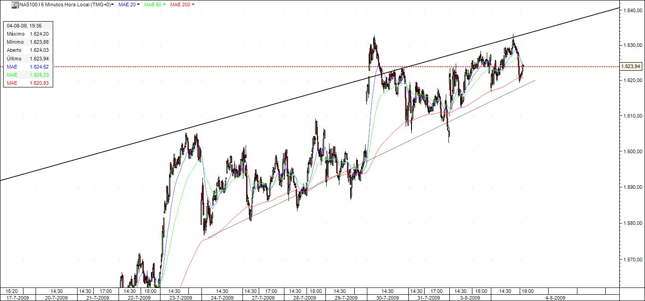
Task: Click the 22-7-2009 date label
Action: point(139,298)
